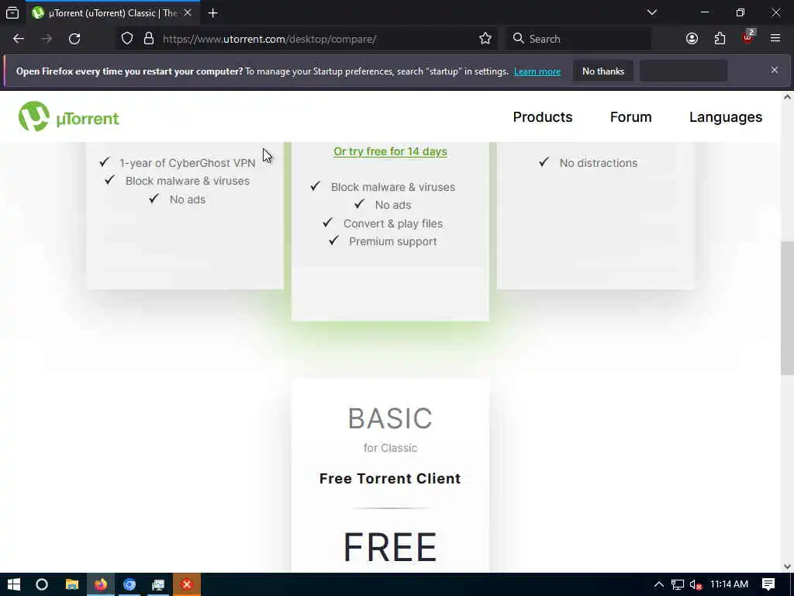Open network status tray icon
The width and height of the screenshot is (794, 596).
click(678, 584)
